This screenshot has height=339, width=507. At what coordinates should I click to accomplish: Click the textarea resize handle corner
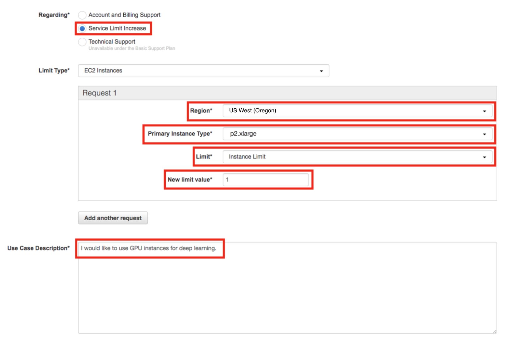(x=495, y=332)
